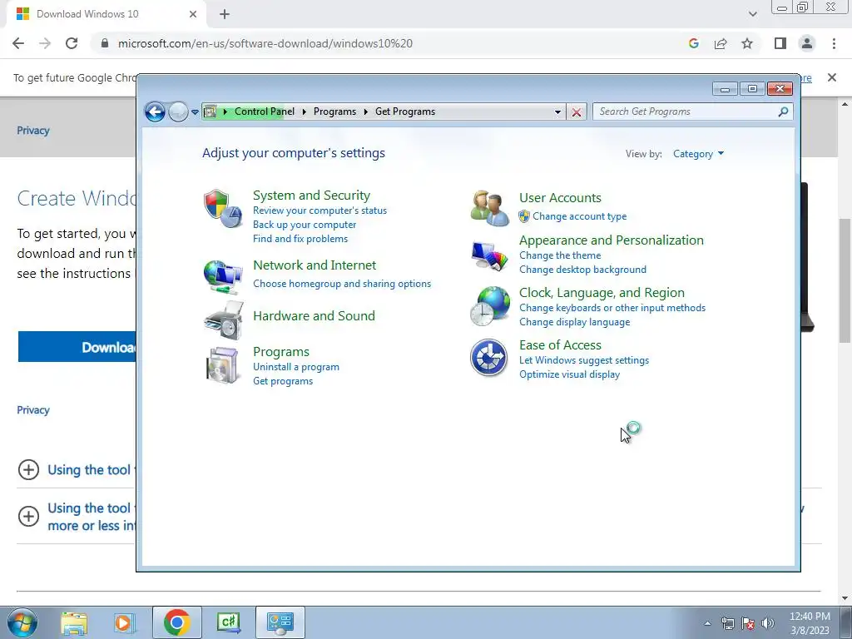Expand the arrow after Control Panel breadcrumb
Image resolution: width=852 pixels, height=639 pixels.
coord(304,111)
